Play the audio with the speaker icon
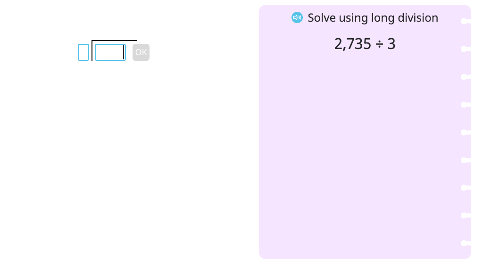This screenshot has height=264, width=483. click(x=297, y=17)
